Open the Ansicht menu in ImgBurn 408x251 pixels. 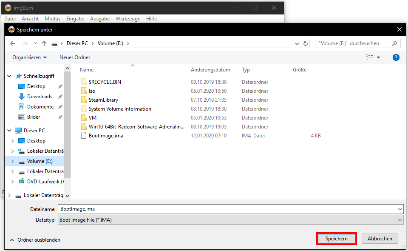(30, 19)
